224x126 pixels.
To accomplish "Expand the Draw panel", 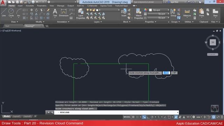I will point(15,22).
